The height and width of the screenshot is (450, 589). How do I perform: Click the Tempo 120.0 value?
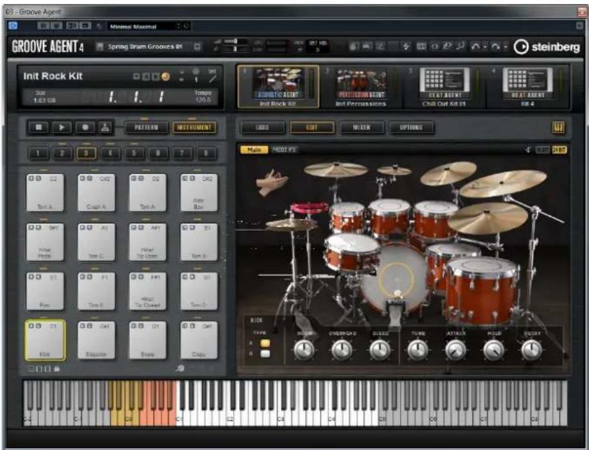pos(203,100)
